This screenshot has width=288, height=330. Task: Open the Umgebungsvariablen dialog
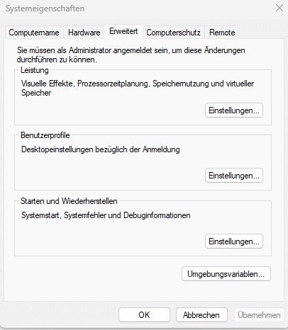(x=226, y=274)
